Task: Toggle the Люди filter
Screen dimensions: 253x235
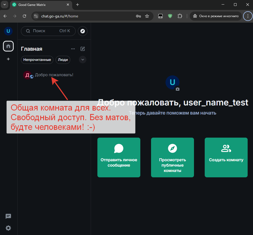Action: (x=63, y=60)
